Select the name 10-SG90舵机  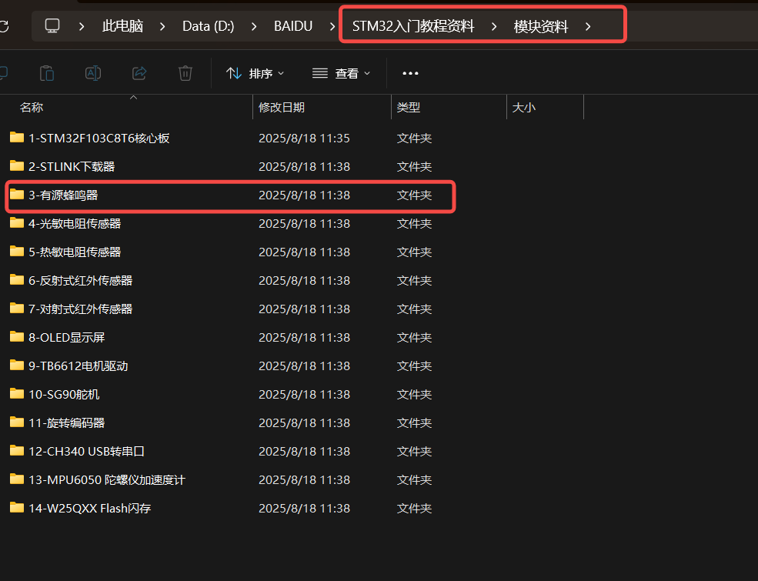64,395
